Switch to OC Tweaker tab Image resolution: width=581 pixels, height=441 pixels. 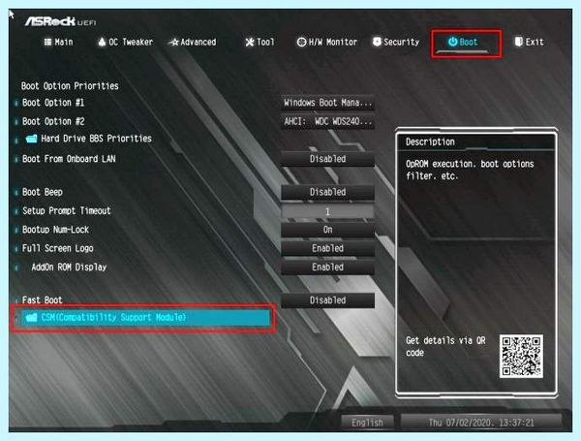point(125,42)
